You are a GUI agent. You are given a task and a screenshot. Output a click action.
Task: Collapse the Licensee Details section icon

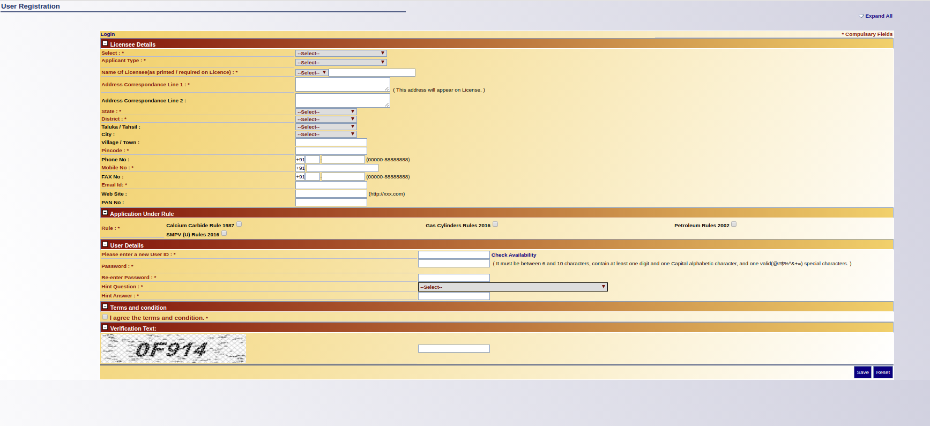coord(105,43)
